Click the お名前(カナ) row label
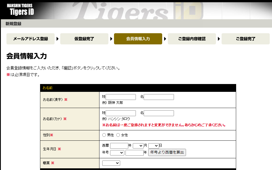Screen dimensions: 272x170 tap(55, 119)
